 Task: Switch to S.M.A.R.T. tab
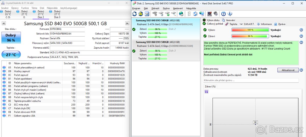[247, 24]
